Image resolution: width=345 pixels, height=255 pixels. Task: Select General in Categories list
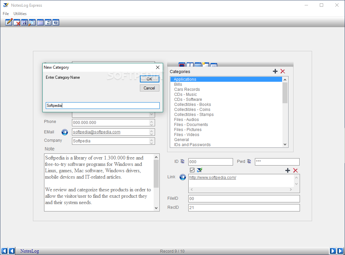click(x=226, y=140)
